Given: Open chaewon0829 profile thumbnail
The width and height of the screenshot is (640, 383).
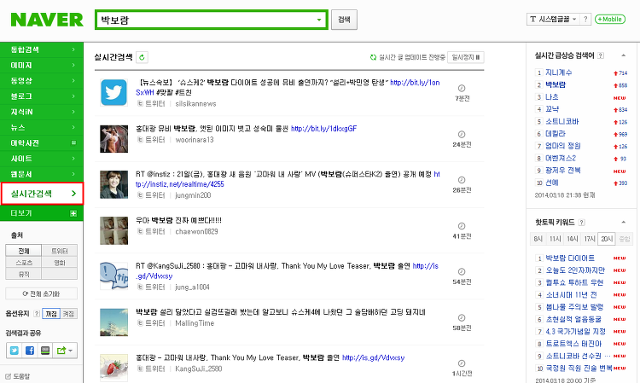Looking at the screenshot, I should pyautogui.click(x=113, y=231).
